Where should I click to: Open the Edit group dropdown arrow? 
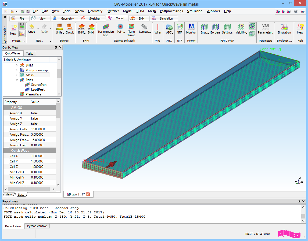pos(51,41)
